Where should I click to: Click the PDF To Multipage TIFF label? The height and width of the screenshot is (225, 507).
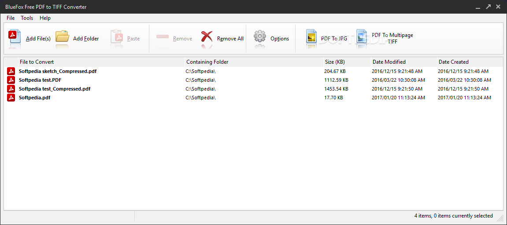pos(392,38)
